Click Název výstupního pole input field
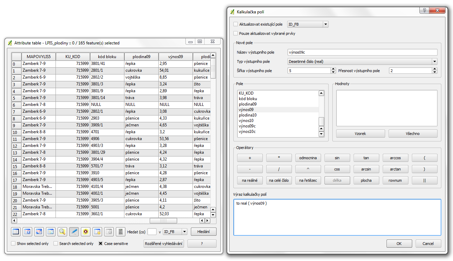The height and width of the screenshot is (261, 453). click(x=363, y=52)
